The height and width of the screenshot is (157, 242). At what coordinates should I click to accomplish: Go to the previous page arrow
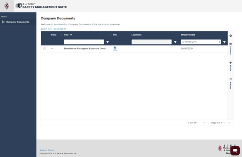pos(208,123)
